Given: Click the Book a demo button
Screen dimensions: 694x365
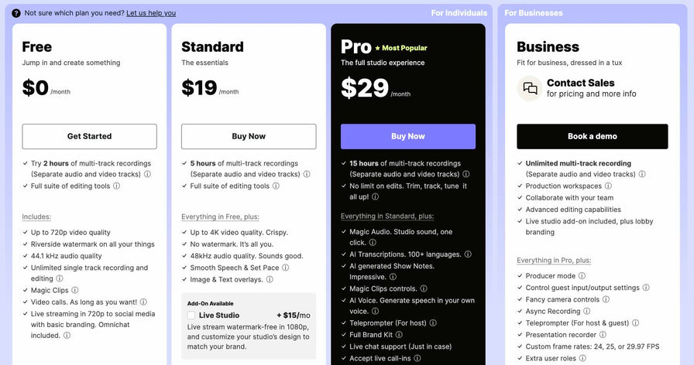Looking at the screenshot, I should click(592, 136).
